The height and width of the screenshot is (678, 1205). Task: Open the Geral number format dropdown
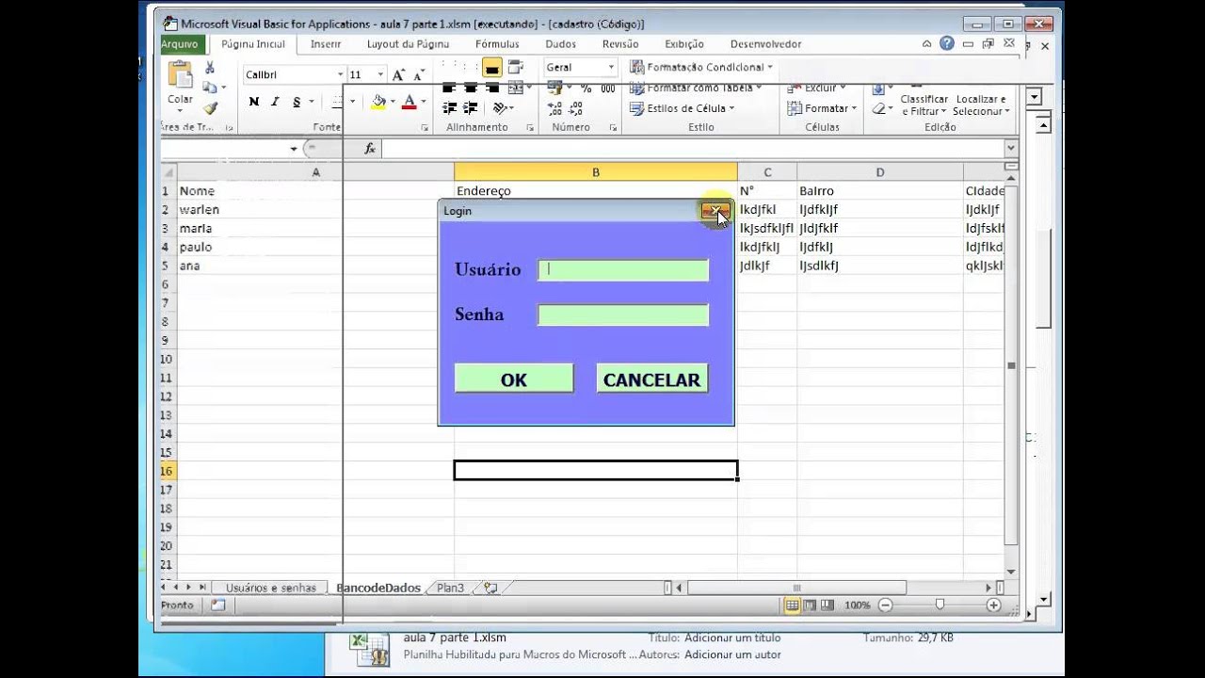coord(611,68)
